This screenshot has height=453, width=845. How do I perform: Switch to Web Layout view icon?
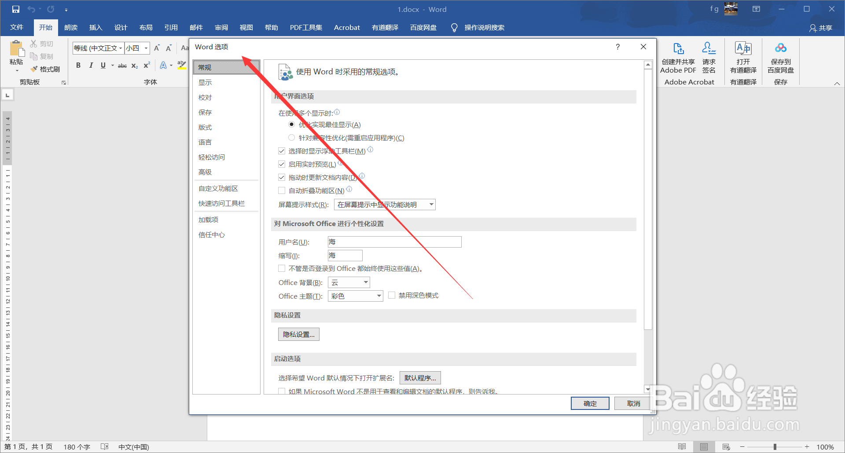pos(726,447)
